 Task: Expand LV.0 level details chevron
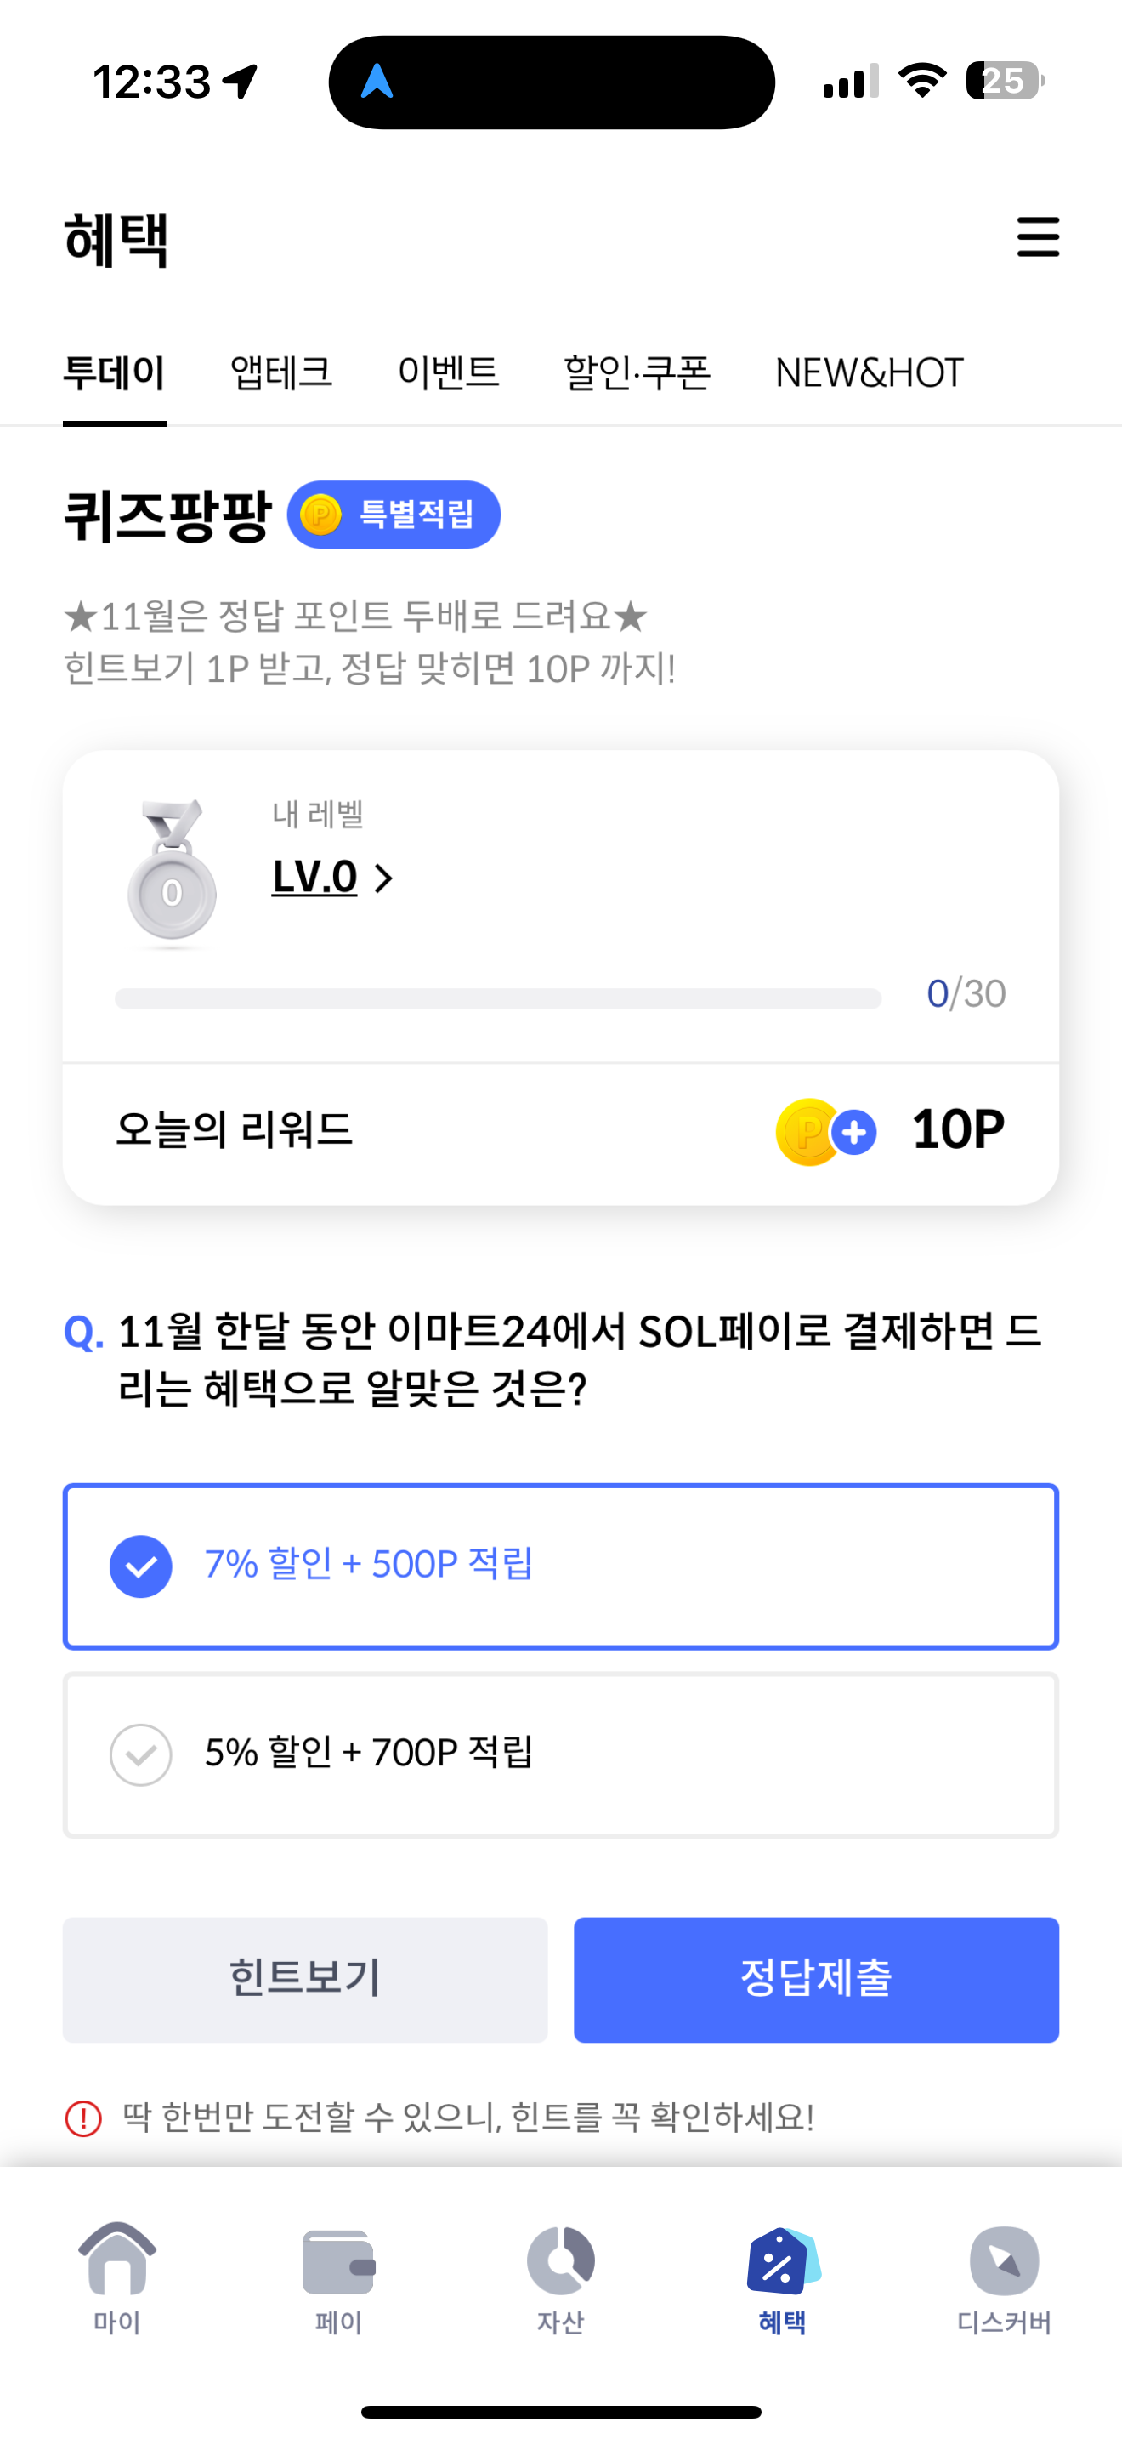pos(383,878)
